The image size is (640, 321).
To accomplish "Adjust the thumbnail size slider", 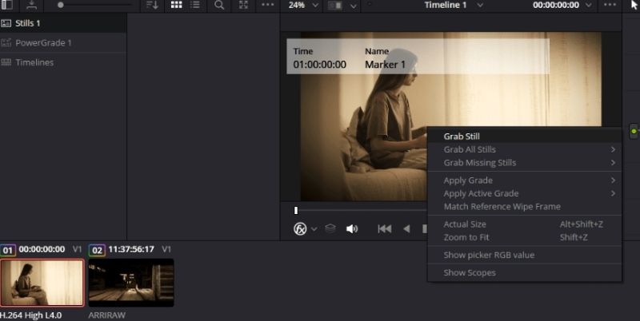I will 61,5.
